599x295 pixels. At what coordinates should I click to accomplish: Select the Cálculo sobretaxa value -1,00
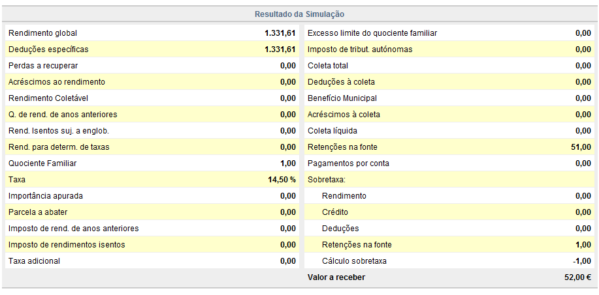(x=582, y=261)
